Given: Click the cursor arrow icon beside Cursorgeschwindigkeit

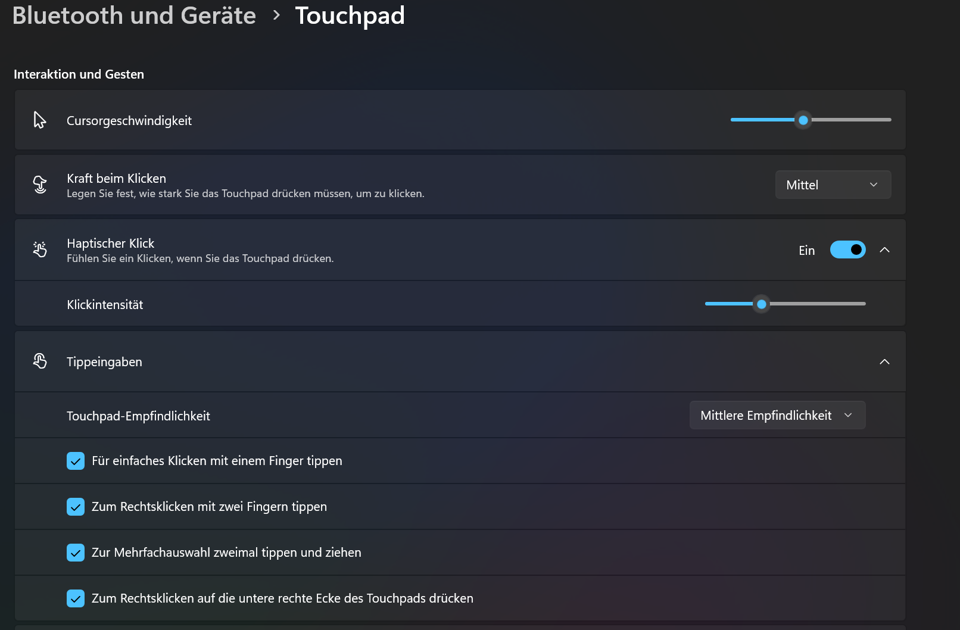Looking at the screenshot, I should (x=39, y=120).
